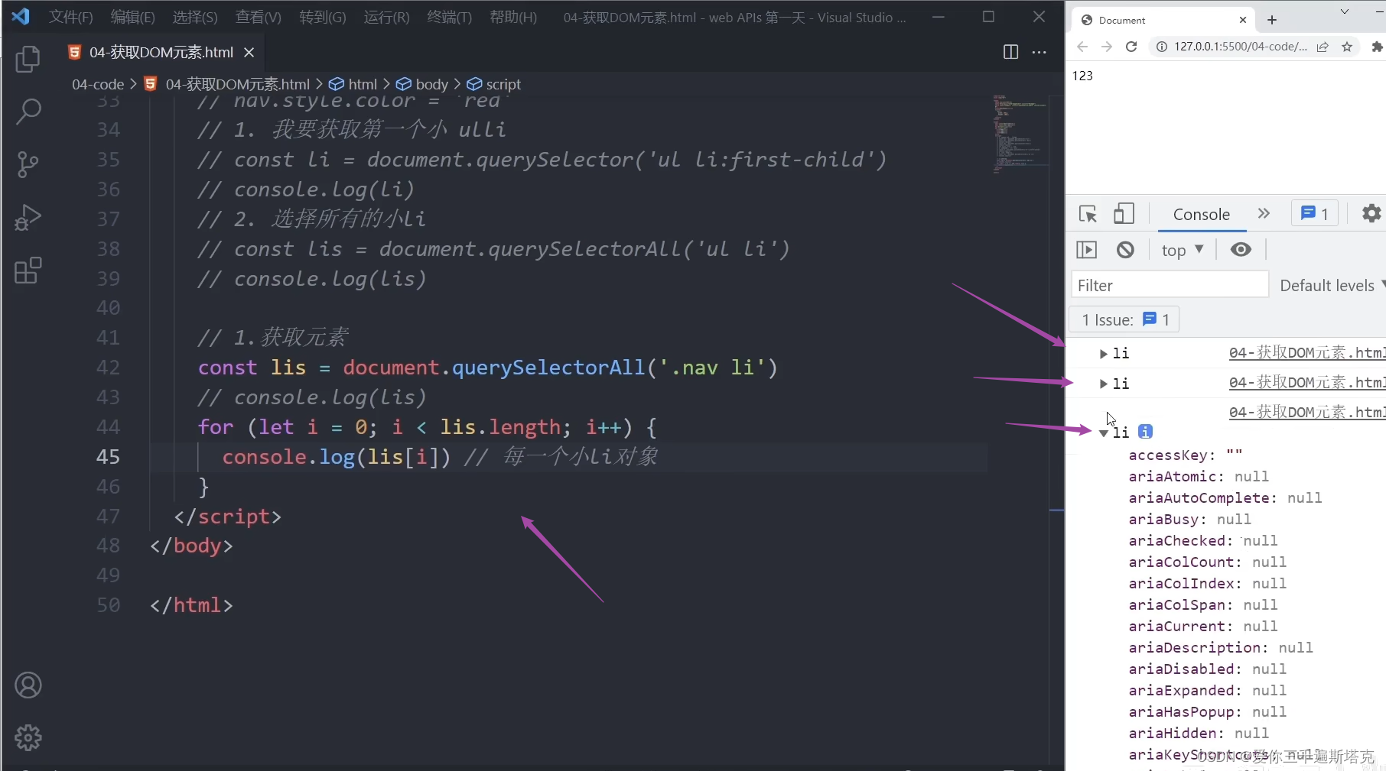The image size is (1386, 771).
Task: Close the Document browser tab
Action: pyautogui.click(x=1243, y=20)
